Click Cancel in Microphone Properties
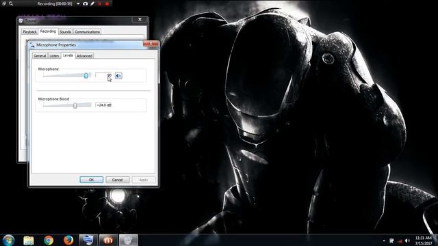438x246 pixels. (x=117, y=180)
